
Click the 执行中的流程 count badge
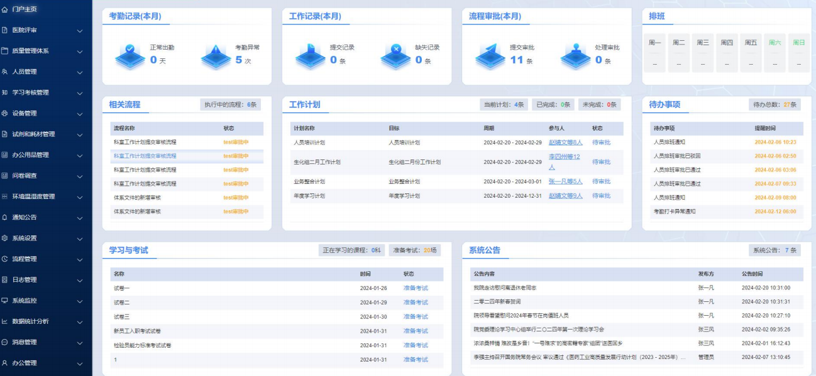tap(231, 105)
